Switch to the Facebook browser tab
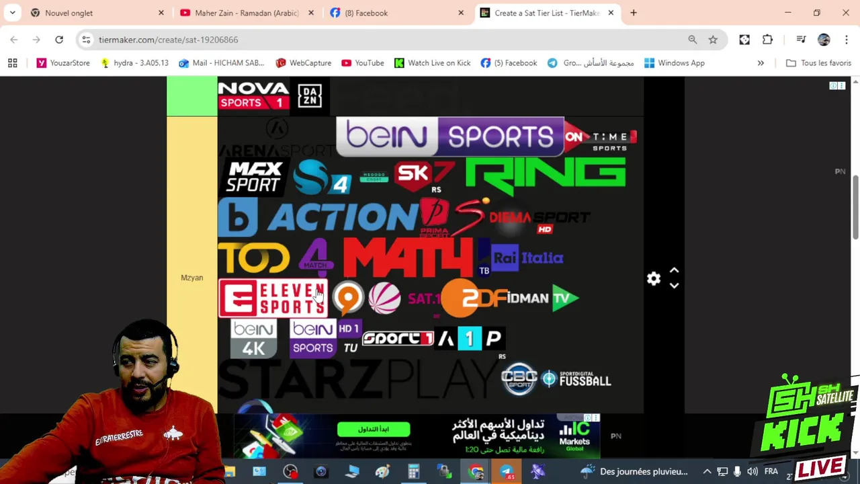Image resolution: width=860 pixels, height=484 pixels. point(396,13)
